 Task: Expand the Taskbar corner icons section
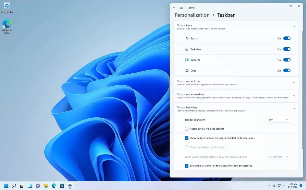tap(294, 83)
